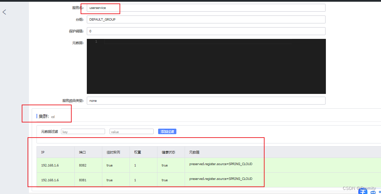Click the protection threshold field showing 0
The image size is (381, 194).
(206, 31)
